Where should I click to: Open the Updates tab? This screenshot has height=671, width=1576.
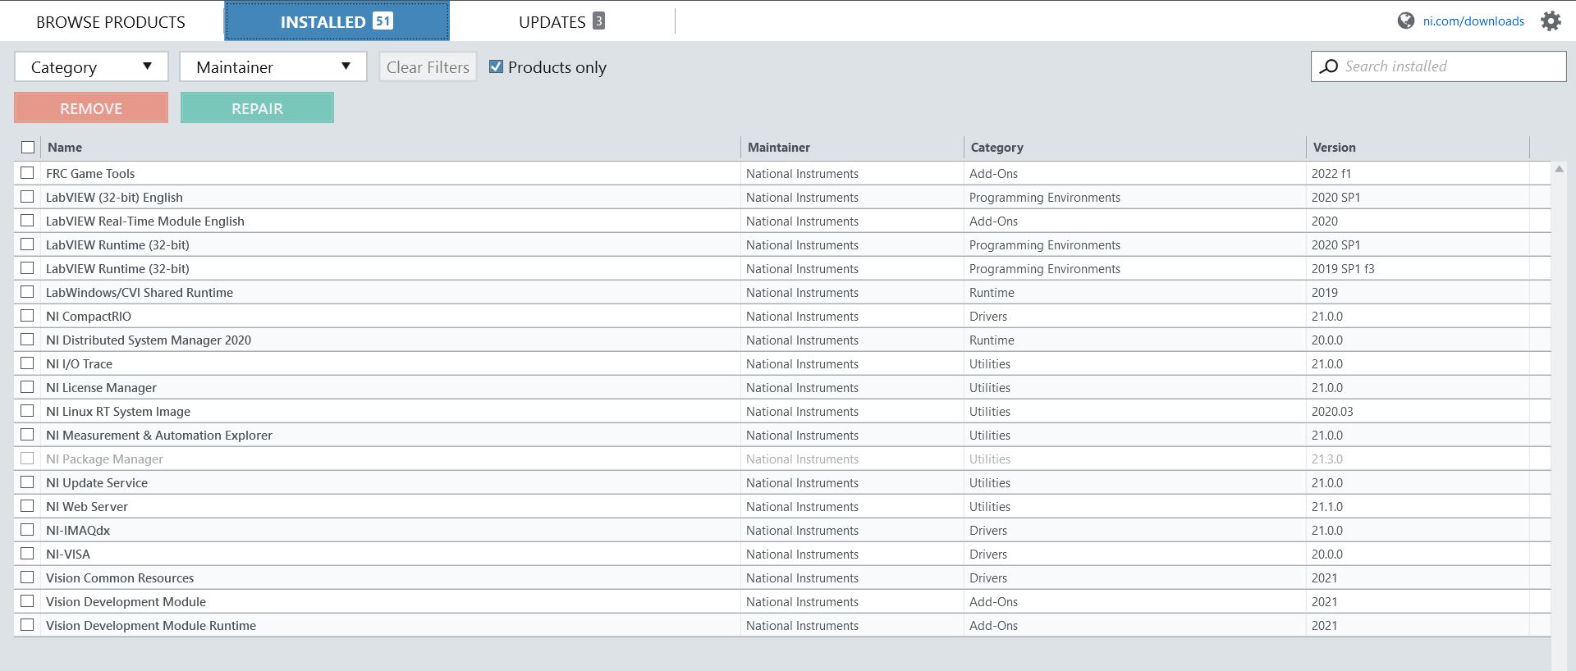click(x=561, y=22)
